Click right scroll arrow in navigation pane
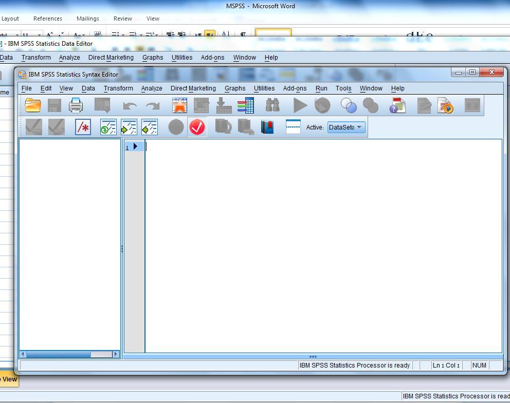510x403 pixels. [116, 354]
